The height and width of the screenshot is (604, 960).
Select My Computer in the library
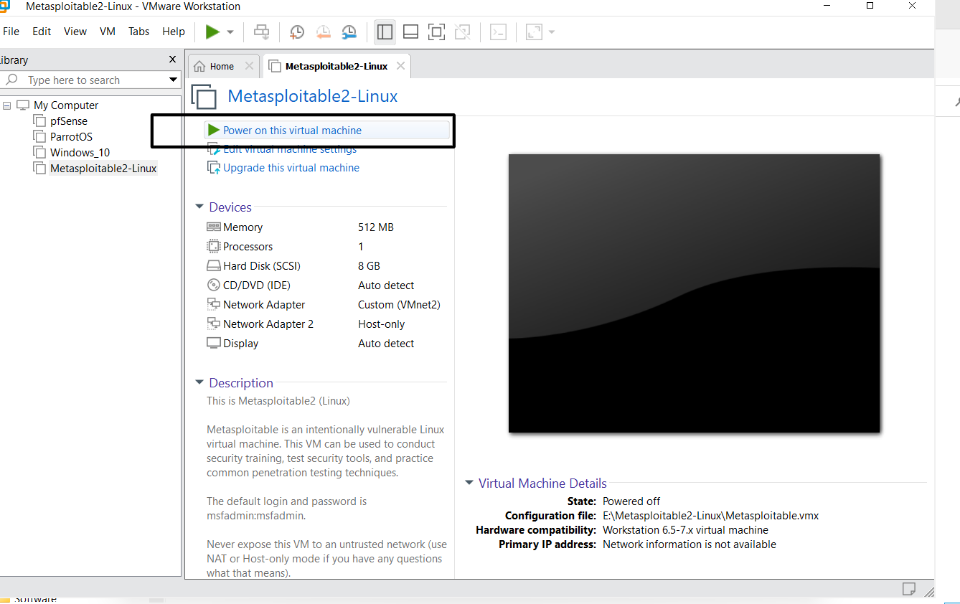click(x=65, y=105)
